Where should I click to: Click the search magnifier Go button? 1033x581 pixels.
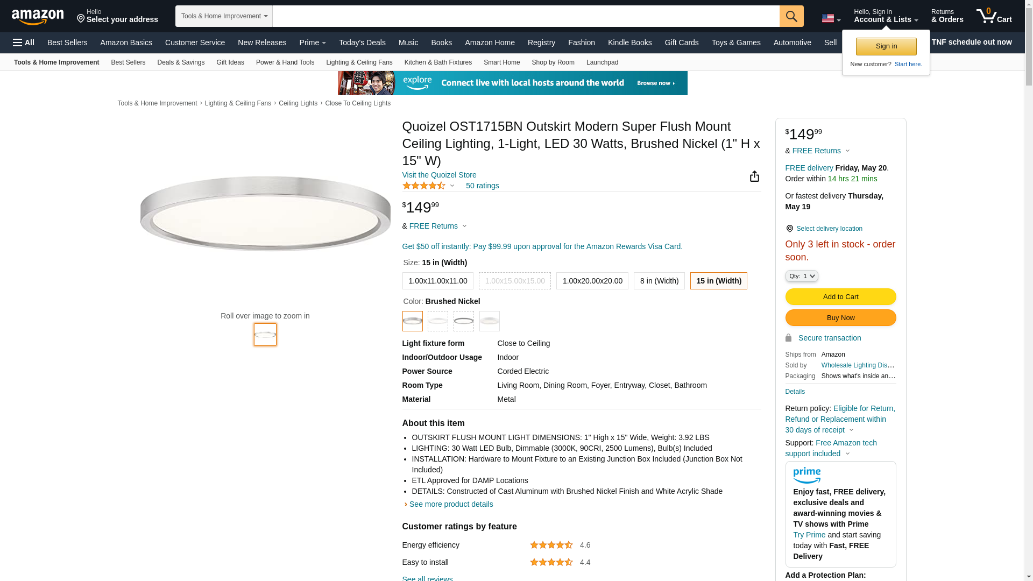[791, 16]
